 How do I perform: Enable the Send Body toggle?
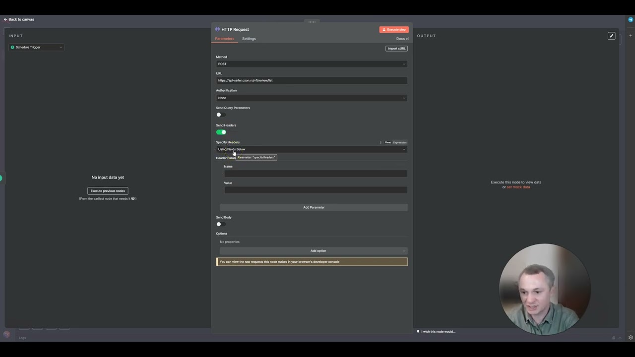pos(221,224)
